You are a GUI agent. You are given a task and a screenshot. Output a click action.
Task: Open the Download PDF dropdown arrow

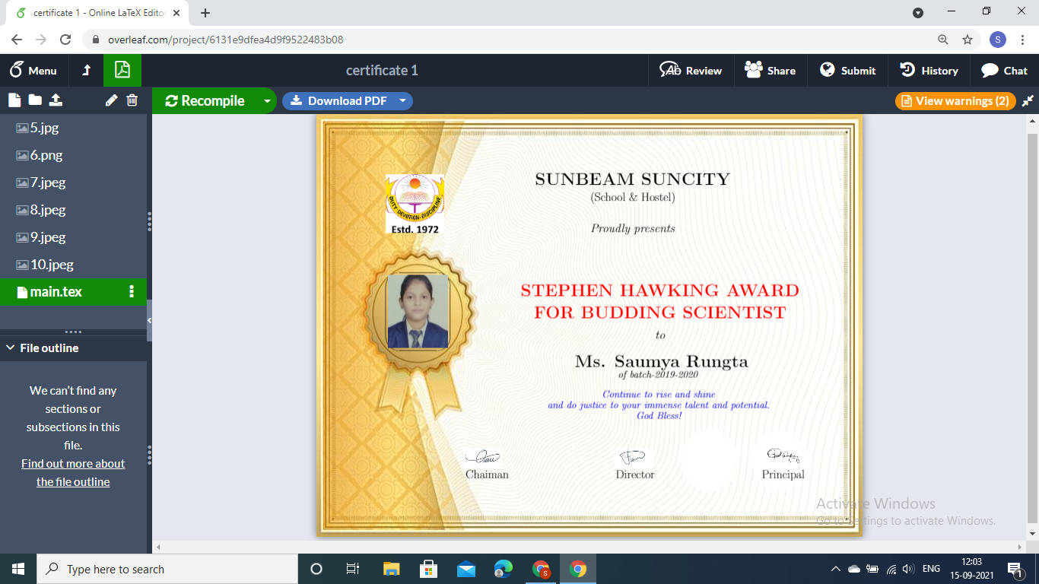point(403,100)
